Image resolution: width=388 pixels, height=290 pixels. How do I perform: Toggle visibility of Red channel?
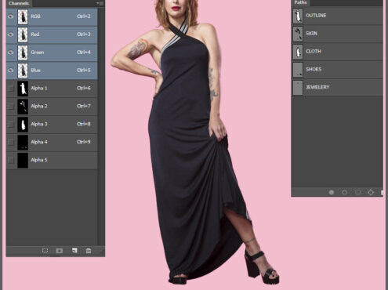point(11,34)
